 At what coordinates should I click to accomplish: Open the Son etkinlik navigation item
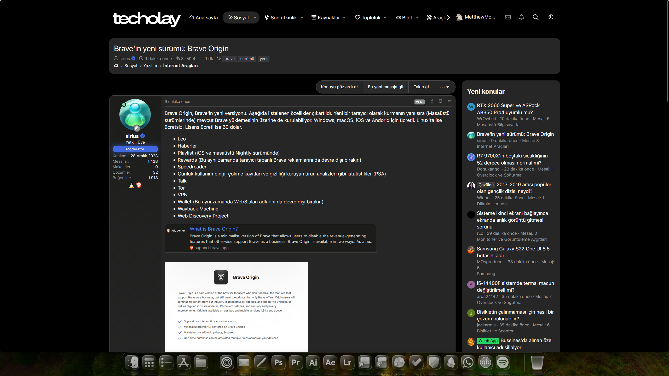coord(281,17)
